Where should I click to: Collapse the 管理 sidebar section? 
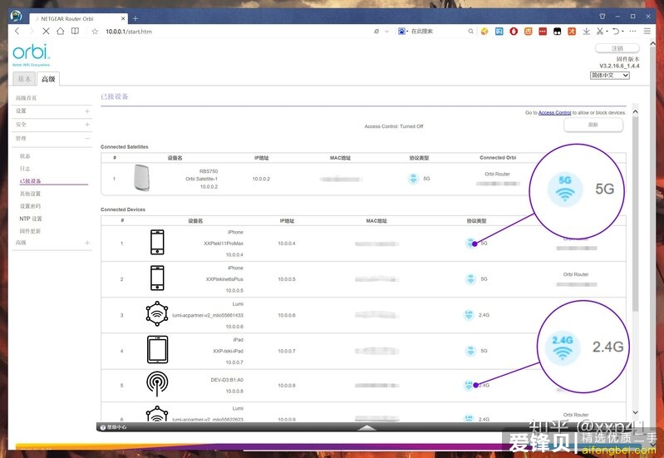(x=52, y=139)
